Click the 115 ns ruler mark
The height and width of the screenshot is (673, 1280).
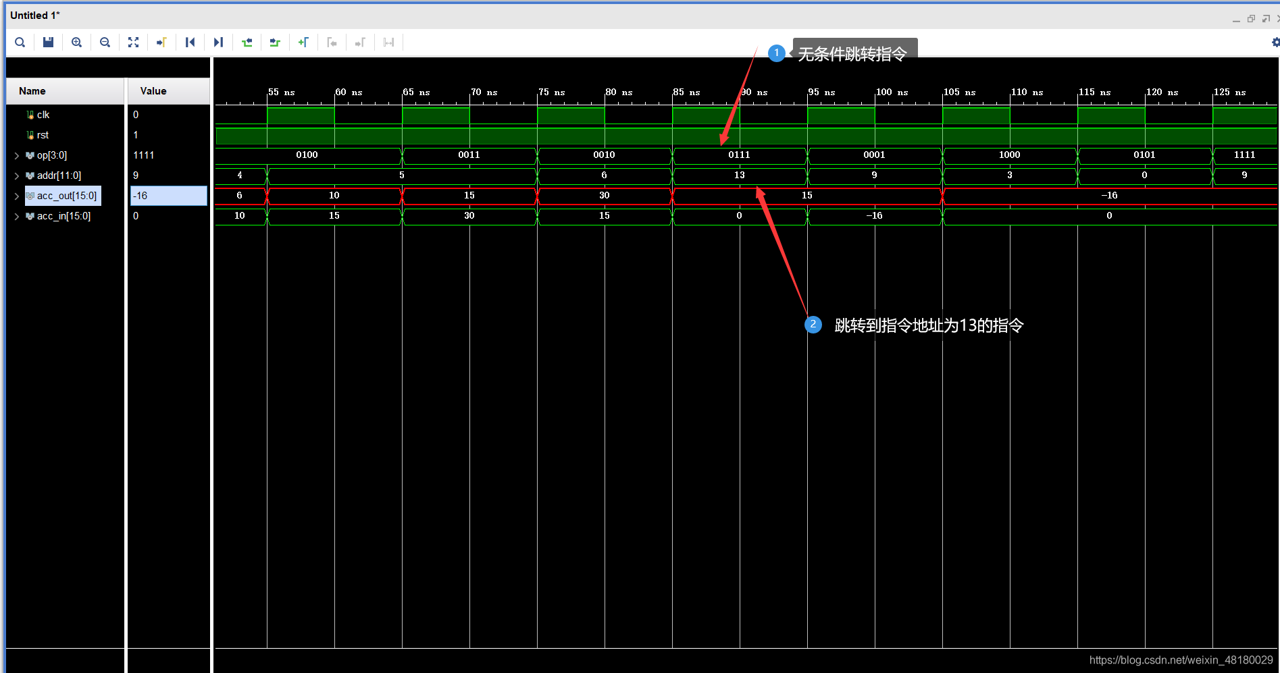click(1094, 92)
